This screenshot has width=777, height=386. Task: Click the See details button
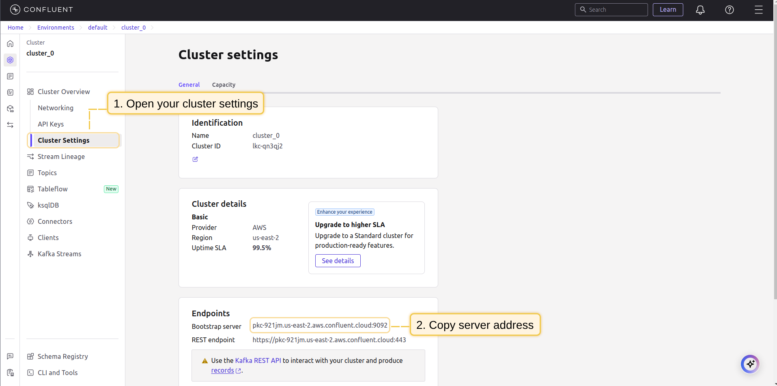pyautogui.click(x=338, y=261)
